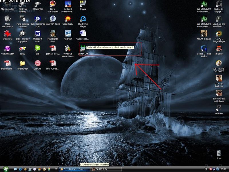Open the Oblivion game shortcut

219,108
